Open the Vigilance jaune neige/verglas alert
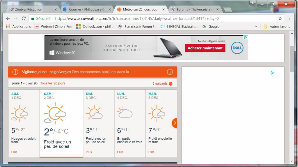The height and width of the screenshot is (167, 298). coord(93,72)
